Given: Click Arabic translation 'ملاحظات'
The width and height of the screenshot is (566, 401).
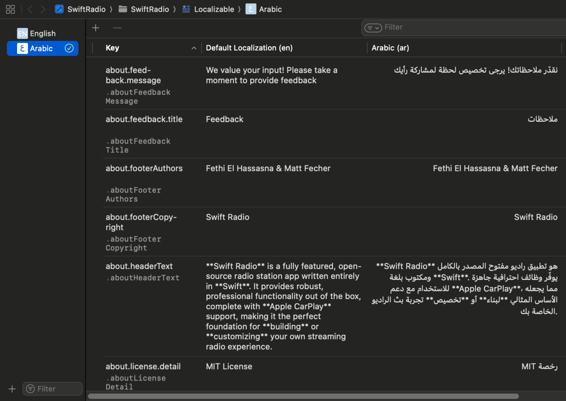Looking at the screenshot, I should (x=543, y=119).
